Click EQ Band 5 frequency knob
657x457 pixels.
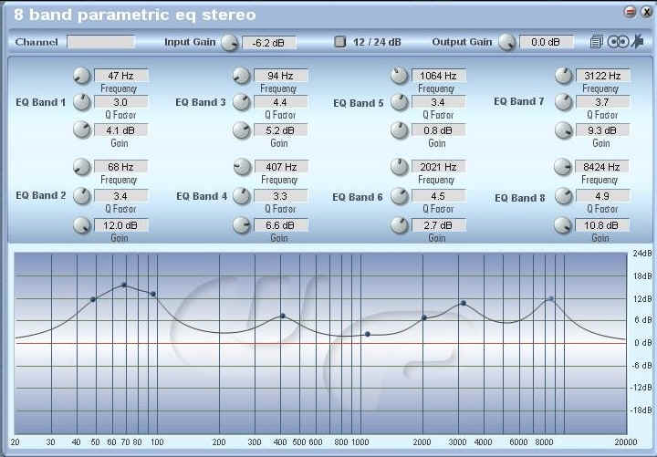400,76
